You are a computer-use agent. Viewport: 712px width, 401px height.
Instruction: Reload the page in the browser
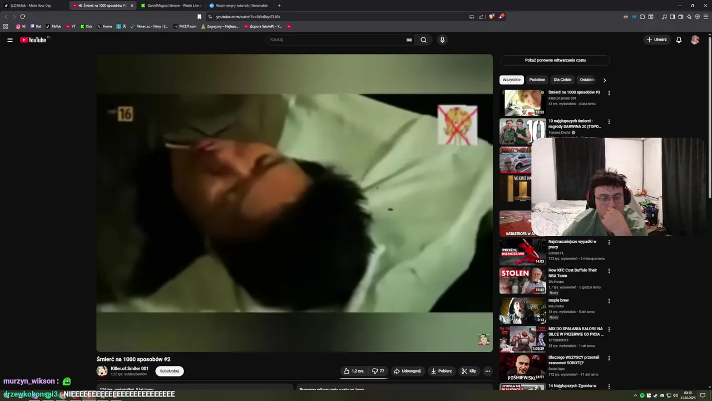pos(22,17)
